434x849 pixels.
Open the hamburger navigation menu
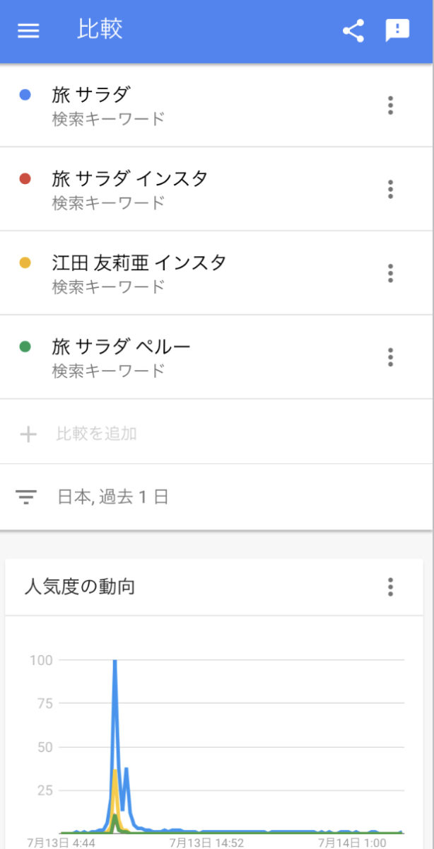pyautogui.click(x=28, y=31)
